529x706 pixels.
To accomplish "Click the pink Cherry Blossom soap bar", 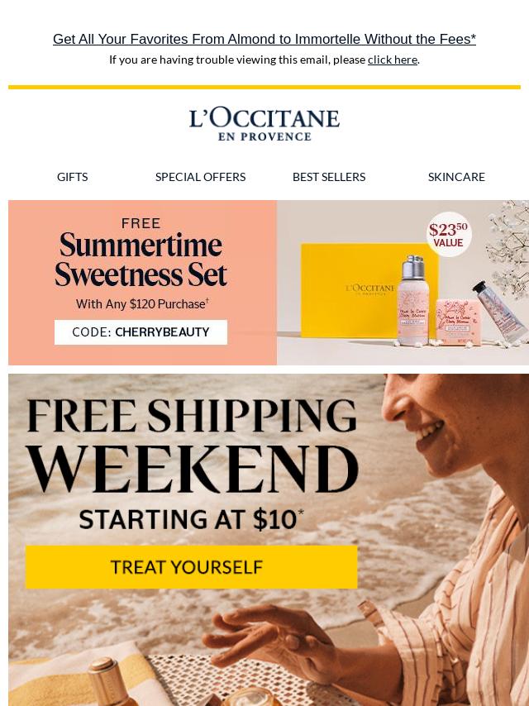I will point(459,322).
